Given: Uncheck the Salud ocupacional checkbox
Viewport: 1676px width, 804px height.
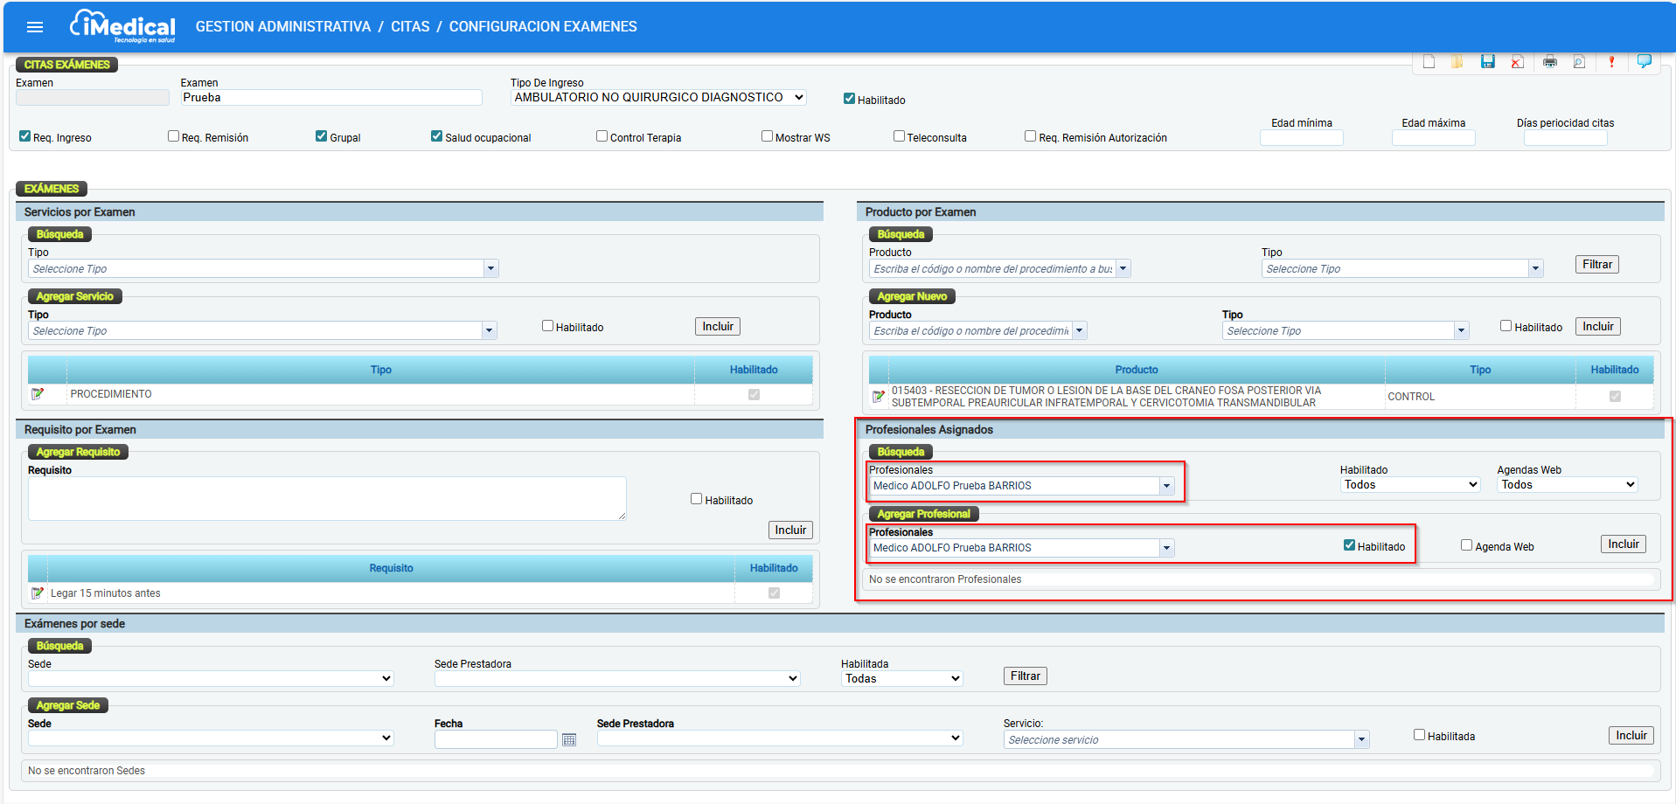Looking at the screenshot, I should click(x=436, y=136).
